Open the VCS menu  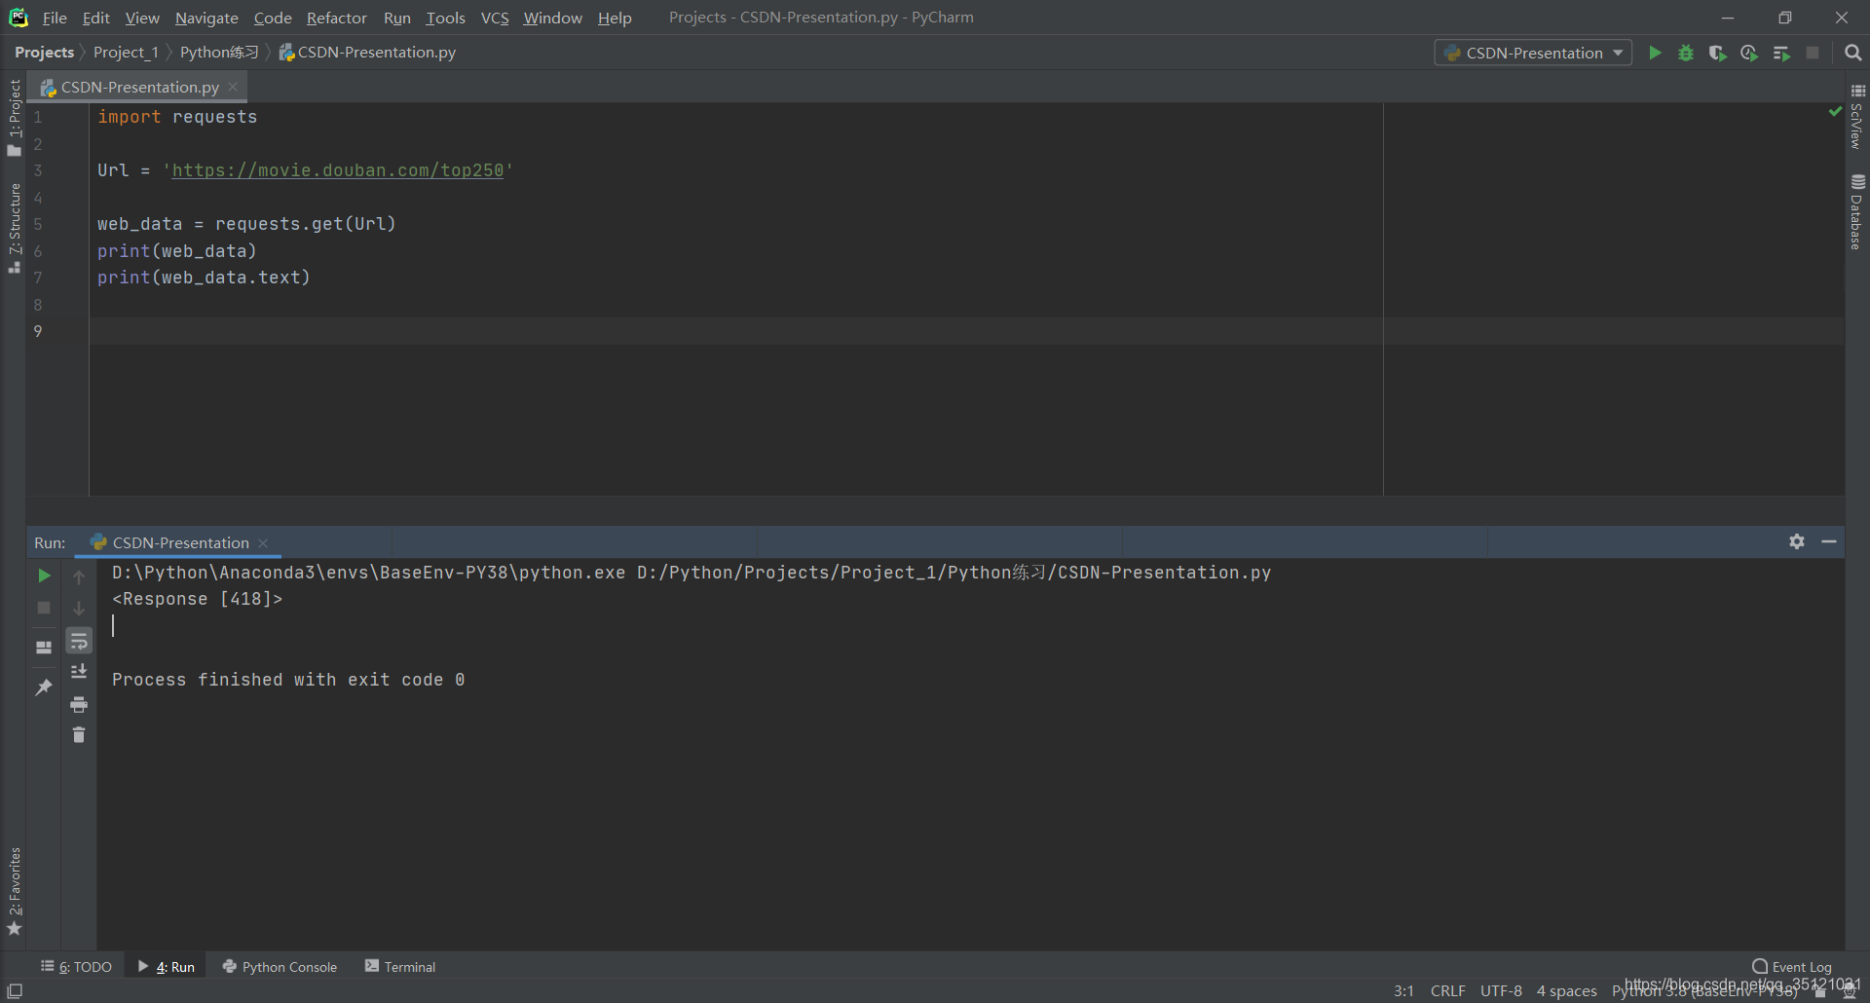[495, 18]
